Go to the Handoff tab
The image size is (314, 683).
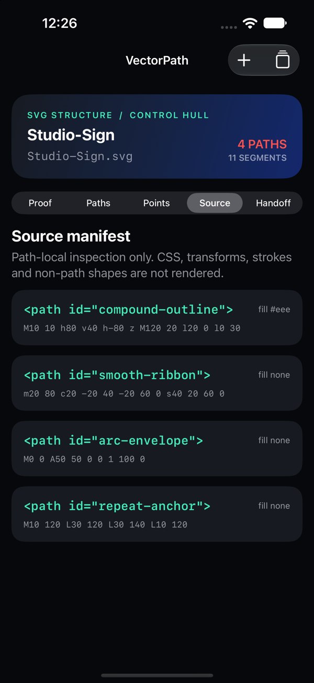pyautogui.click(x=273, y=203)
